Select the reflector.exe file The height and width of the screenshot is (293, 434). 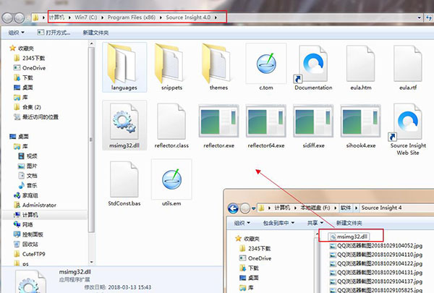tap(218, 125)
